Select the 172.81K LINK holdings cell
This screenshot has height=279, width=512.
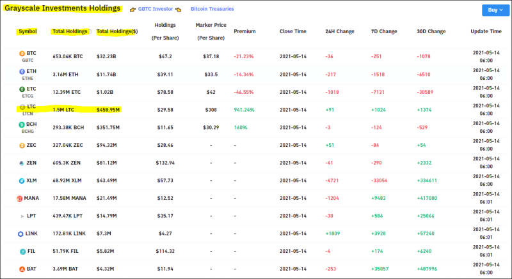click(69, 234)
